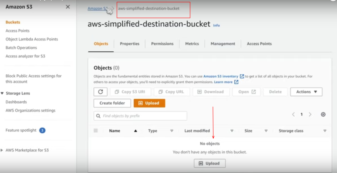This screenshot has width=337, height=173.
Task: Click the Feature spotlight link
Action: (x=21, y=130)
